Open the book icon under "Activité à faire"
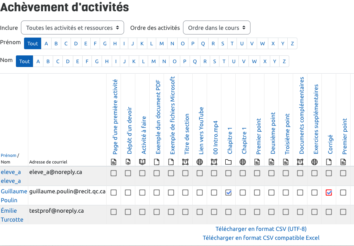The image size is (354, 246). coord(142,162)
